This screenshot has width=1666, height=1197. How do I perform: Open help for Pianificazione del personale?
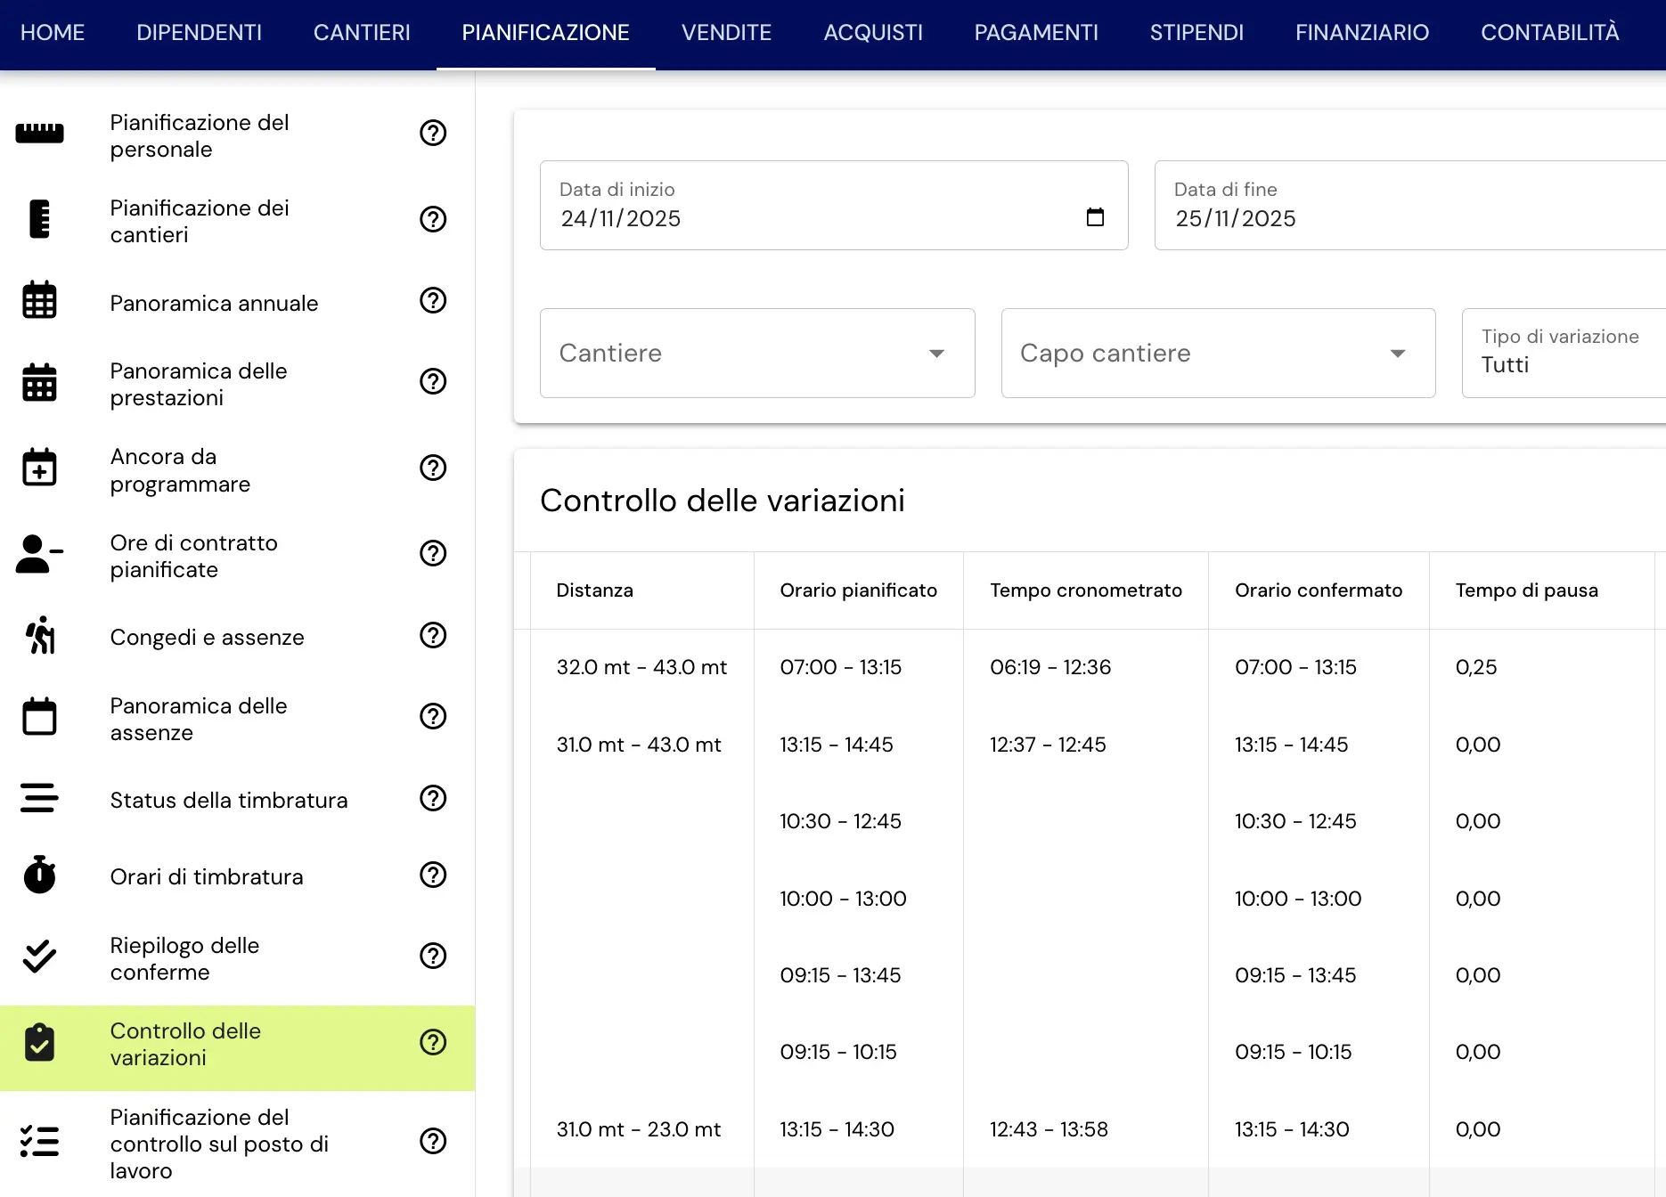[433, 133]
